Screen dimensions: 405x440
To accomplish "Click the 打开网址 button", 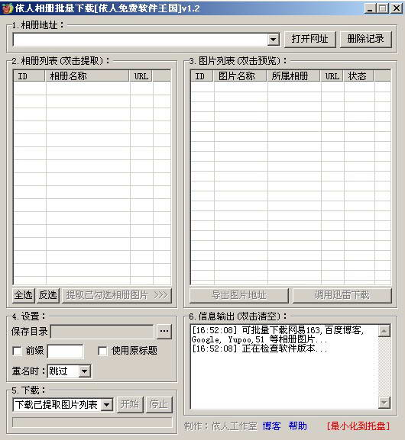I will click(x=309, y=39).
